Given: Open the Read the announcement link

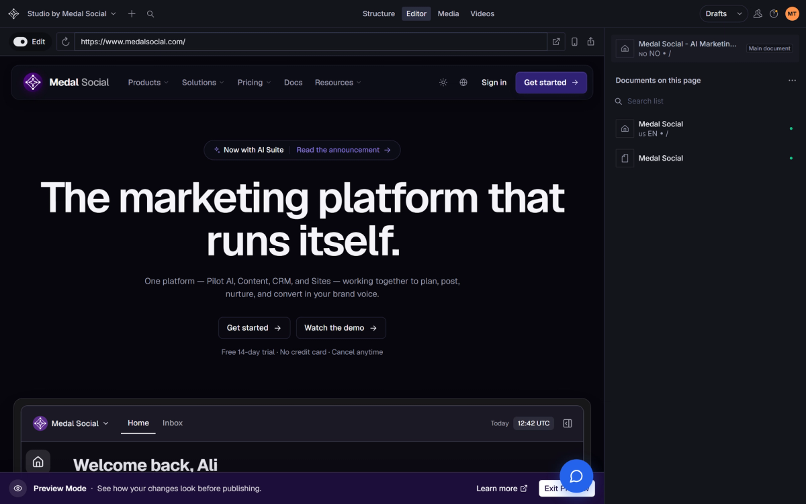Looking at the screenshot, I should pyautogui.click(x=344, y=150).
